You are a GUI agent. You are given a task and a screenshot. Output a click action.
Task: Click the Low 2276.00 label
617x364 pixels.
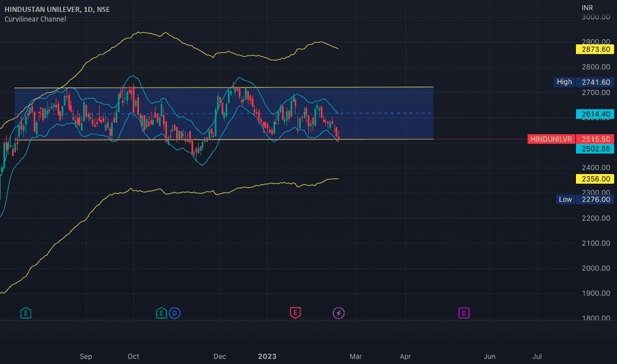585,199
